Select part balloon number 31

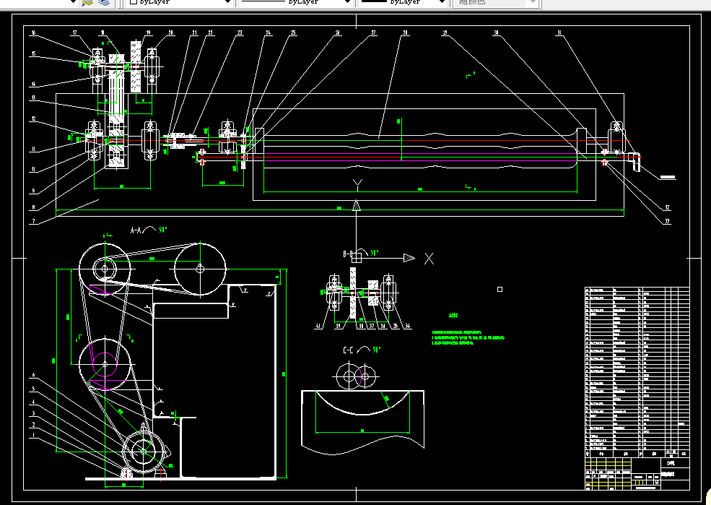(559, 33)
